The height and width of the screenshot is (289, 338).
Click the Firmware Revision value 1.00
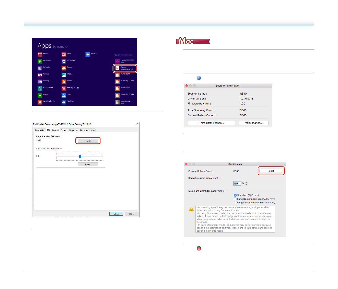[242, 103]
